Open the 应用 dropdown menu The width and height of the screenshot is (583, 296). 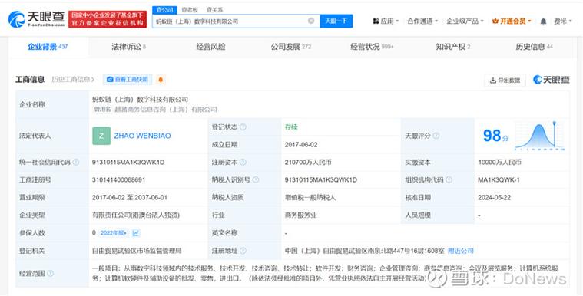(x=386, y=21)
